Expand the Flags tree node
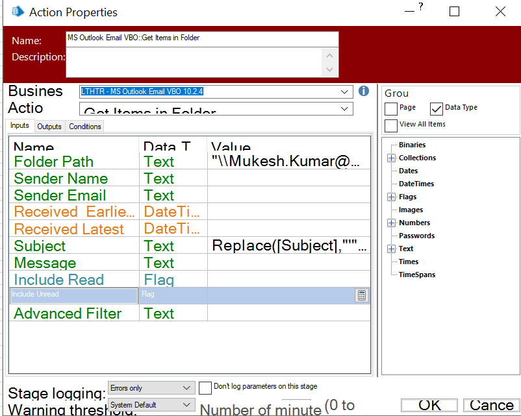The image size is (521, 416). [x=391, y=197]
